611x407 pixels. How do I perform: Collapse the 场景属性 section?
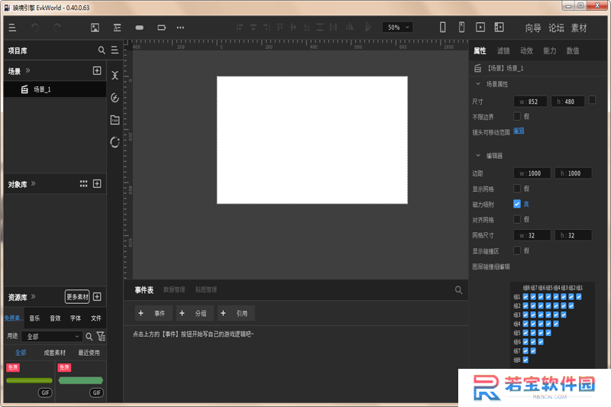(x=478, y=84)
